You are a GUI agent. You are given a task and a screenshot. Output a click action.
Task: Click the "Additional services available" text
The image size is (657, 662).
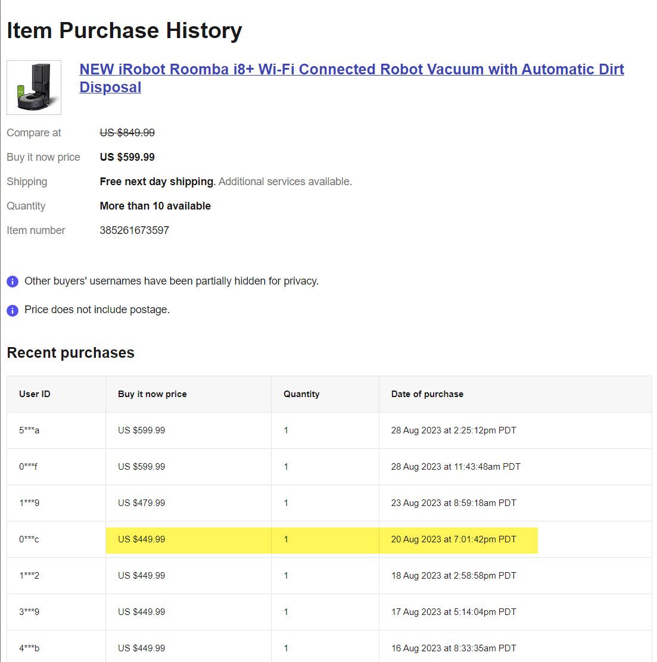coord(285,182)
